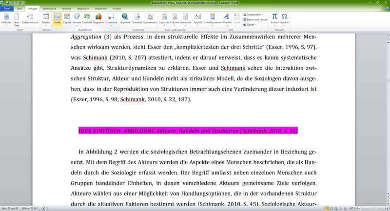This screenshot has height=211, width=390.
Task: Expand the dropdown arrow under Formel
Action: click(x=274, y=25)
